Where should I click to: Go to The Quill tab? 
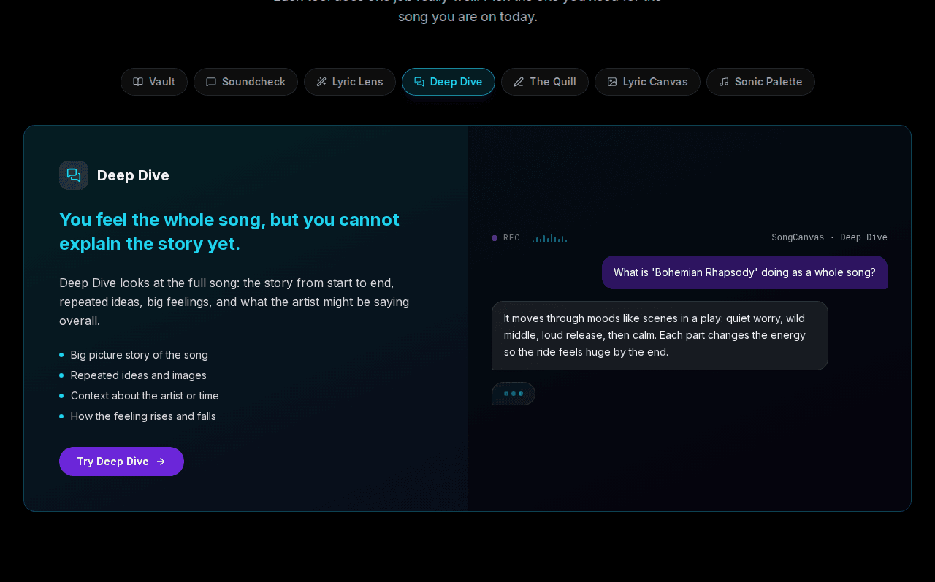tap(545, 82)
